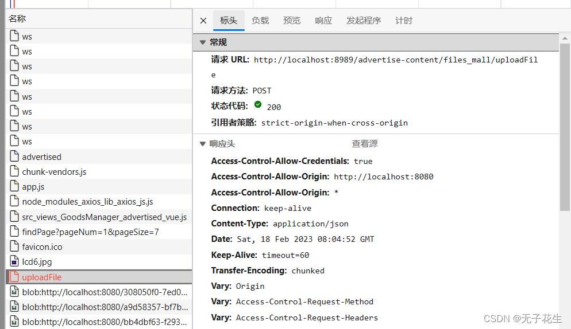Screen dimensions: 571x329
Task: Click the src_views_GoodsManager file icon
Action: [14, 216]
